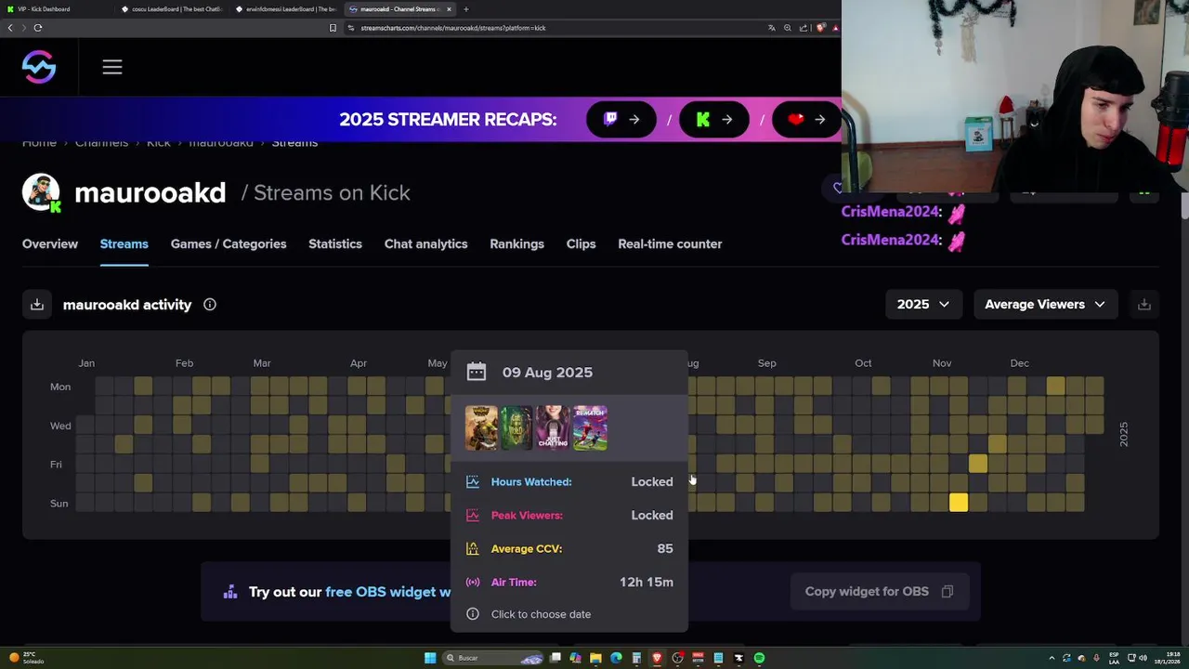Open the Average Viewers metric dropdown
The image size is (1189, 669).
click(1044, 304)
